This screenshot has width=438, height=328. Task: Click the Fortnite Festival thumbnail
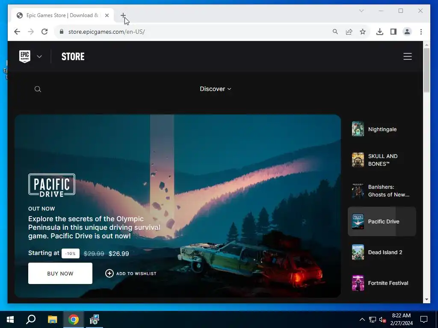click(358, 283)
